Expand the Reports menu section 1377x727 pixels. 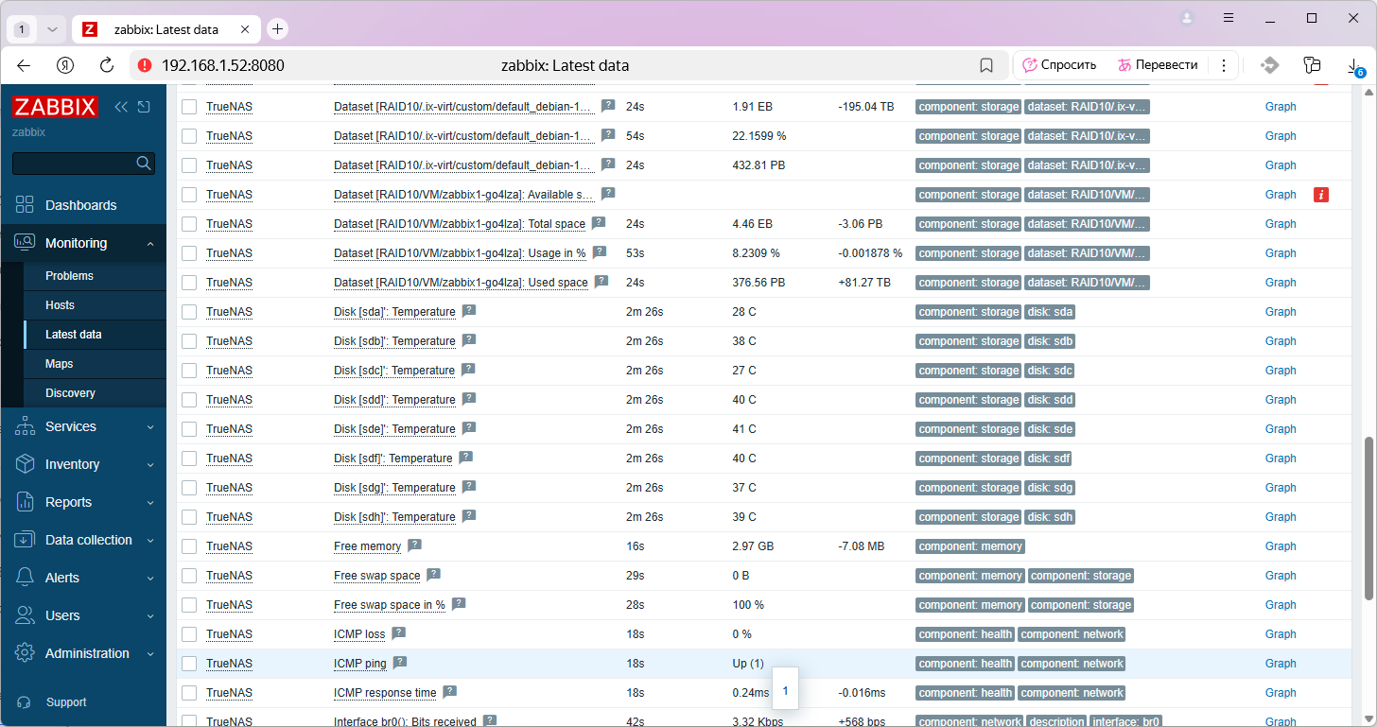83,502
